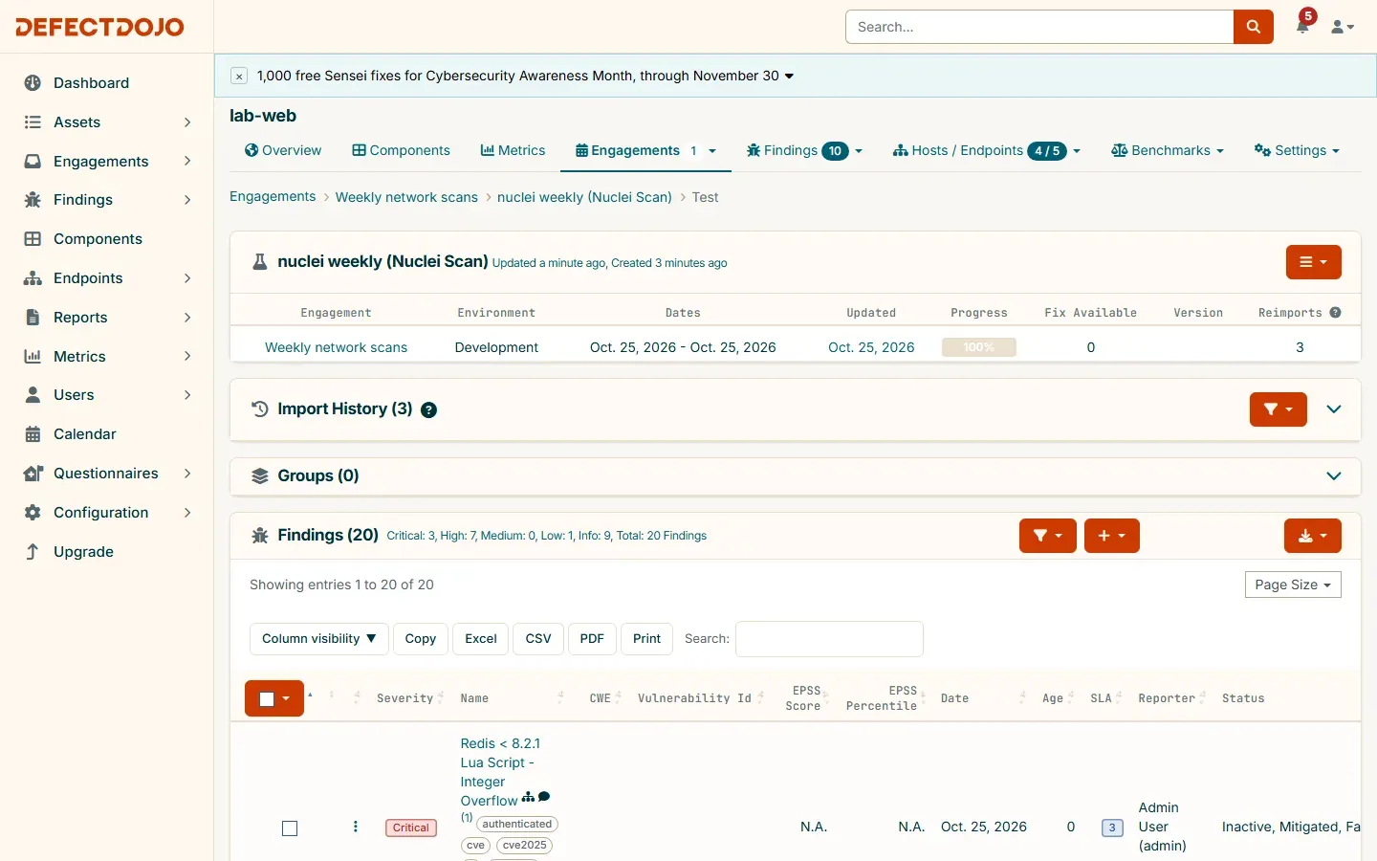Expand the Assets sidebar submenu arrow

[187, 122]
